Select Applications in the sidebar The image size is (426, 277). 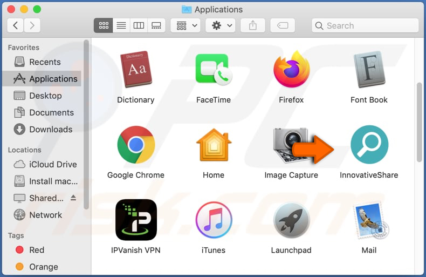click(42, 79)
